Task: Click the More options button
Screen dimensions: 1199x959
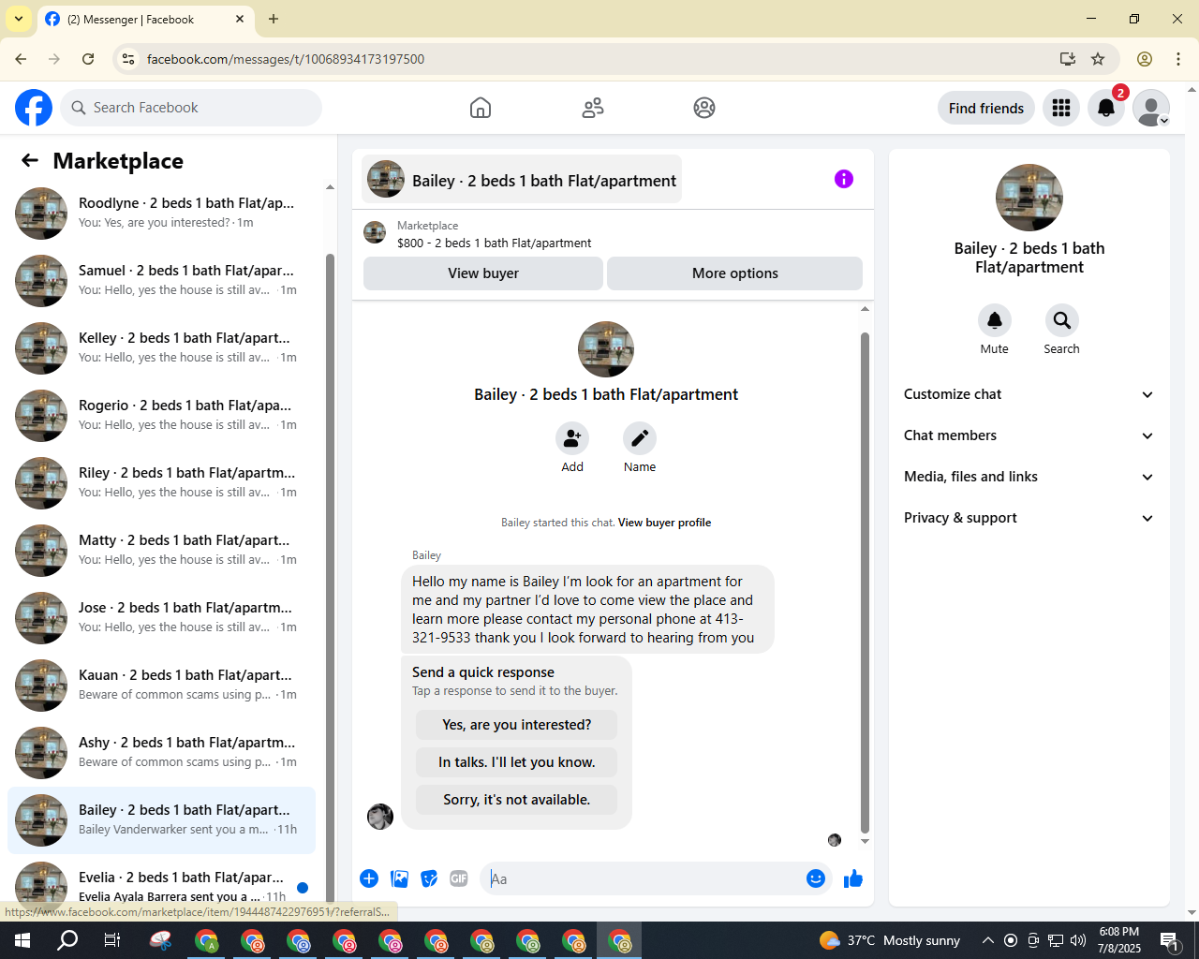Action: [735, 273]
